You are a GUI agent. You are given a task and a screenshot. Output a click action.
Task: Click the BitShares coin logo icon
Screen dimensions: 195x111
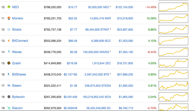[x=9, y=74]
